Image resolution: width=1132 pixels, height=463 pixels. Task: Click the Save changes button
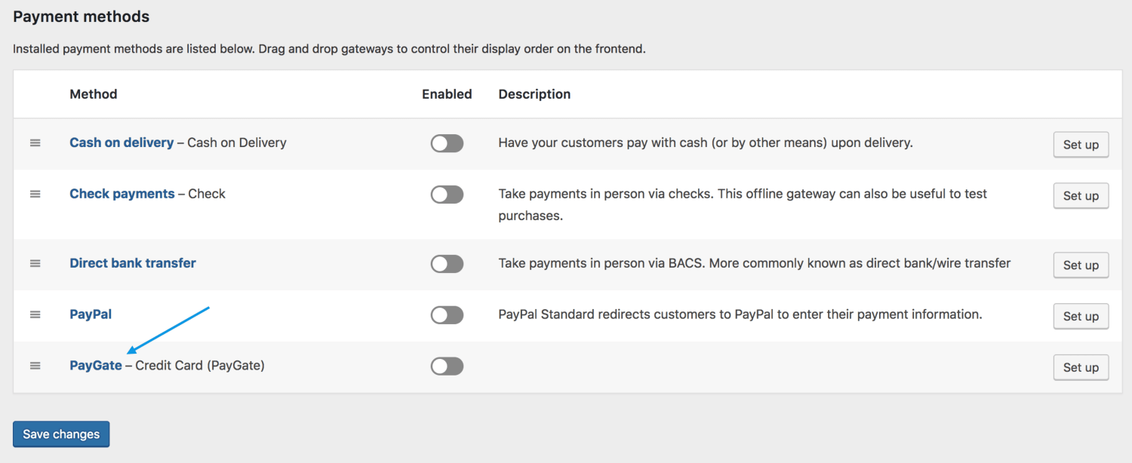coord(60,434)
